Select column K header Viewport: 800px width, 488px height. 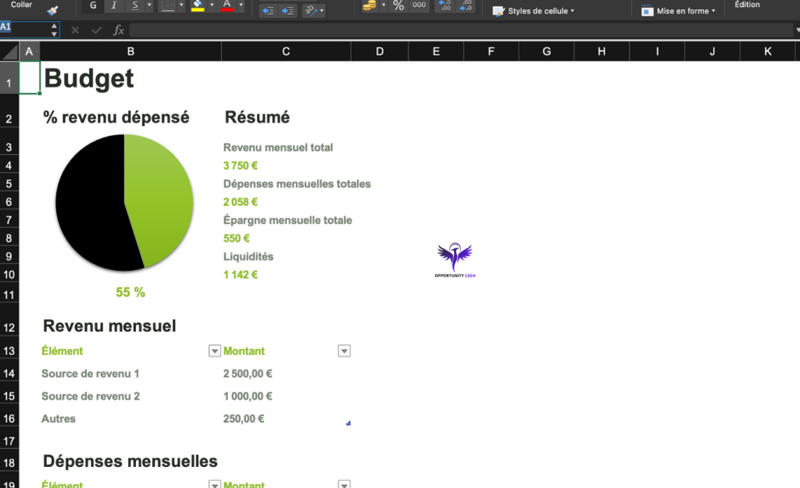coord(767,51)
